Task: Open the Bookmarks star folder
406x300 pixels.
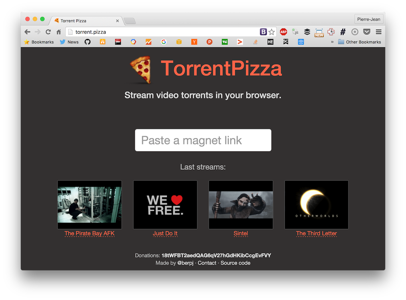Action: point(39,42)
